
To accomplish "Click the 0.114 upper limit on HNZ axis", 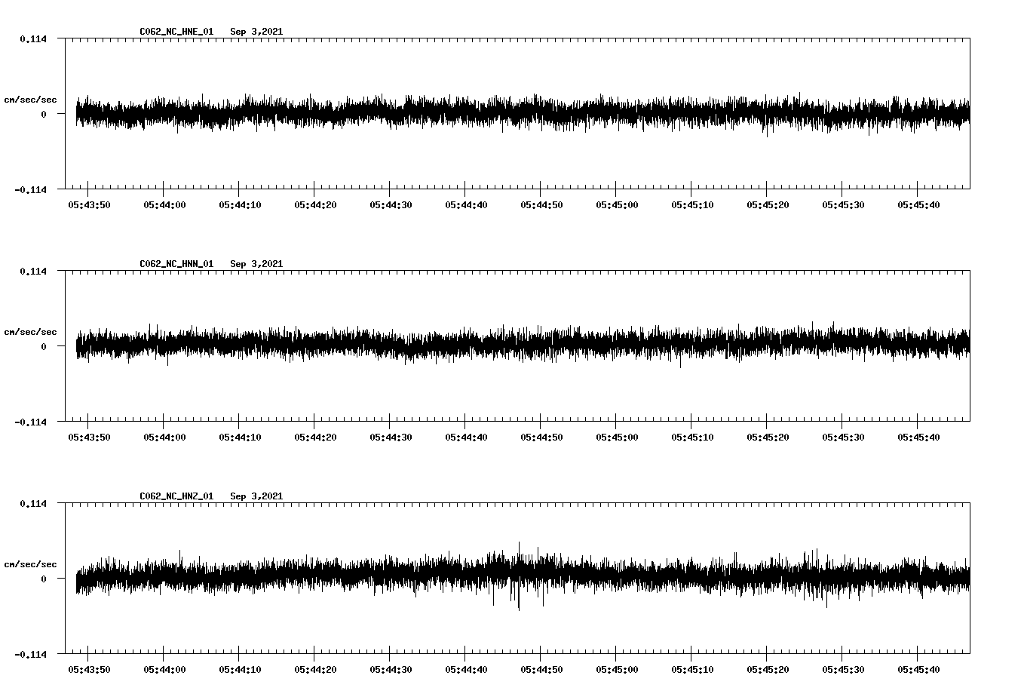I will coord(32,503).
